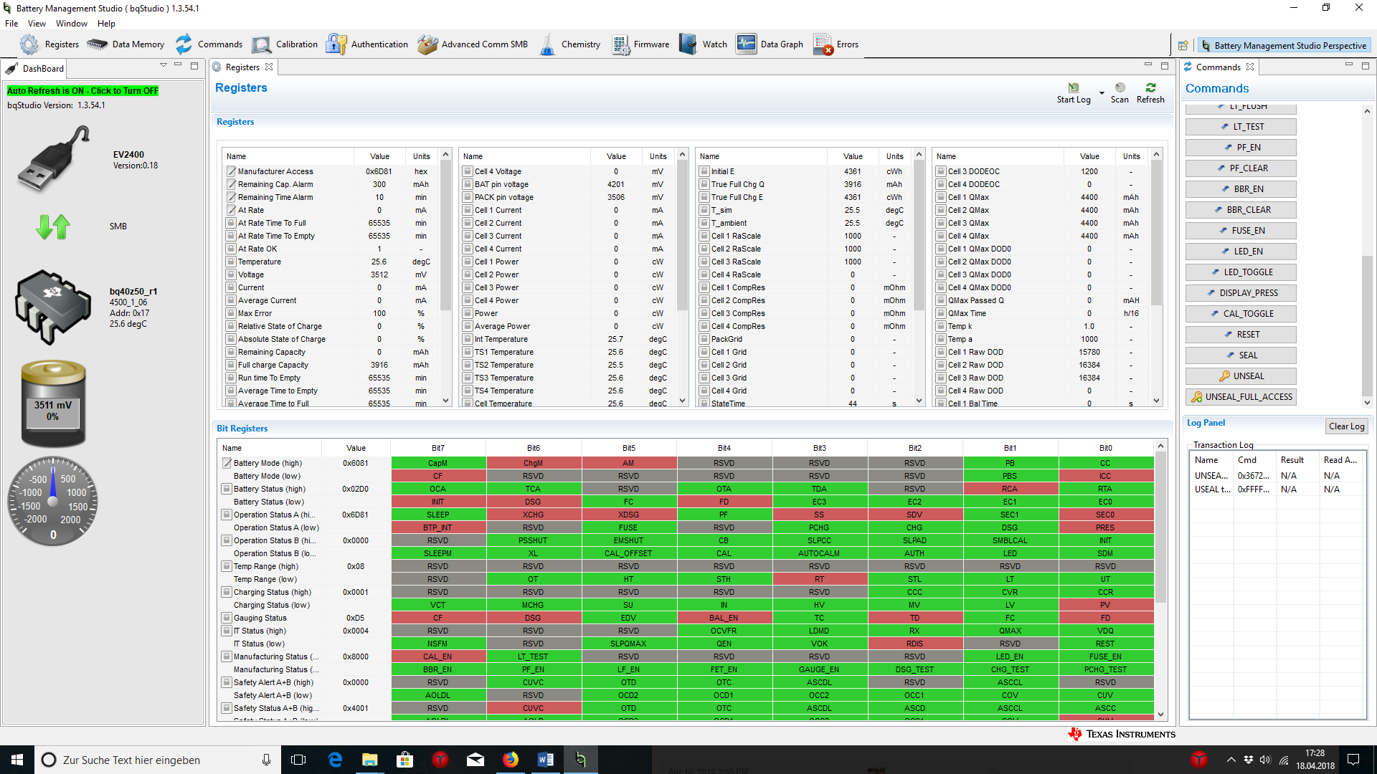The width and height of the screenshot is (1377, 774).
Task: Toggle the At Rate OK row checkbox
Action: pos(231,249)
